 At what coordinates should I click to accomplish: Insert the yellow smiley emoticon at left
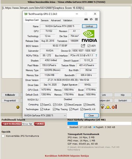click(x=18, y=107)
